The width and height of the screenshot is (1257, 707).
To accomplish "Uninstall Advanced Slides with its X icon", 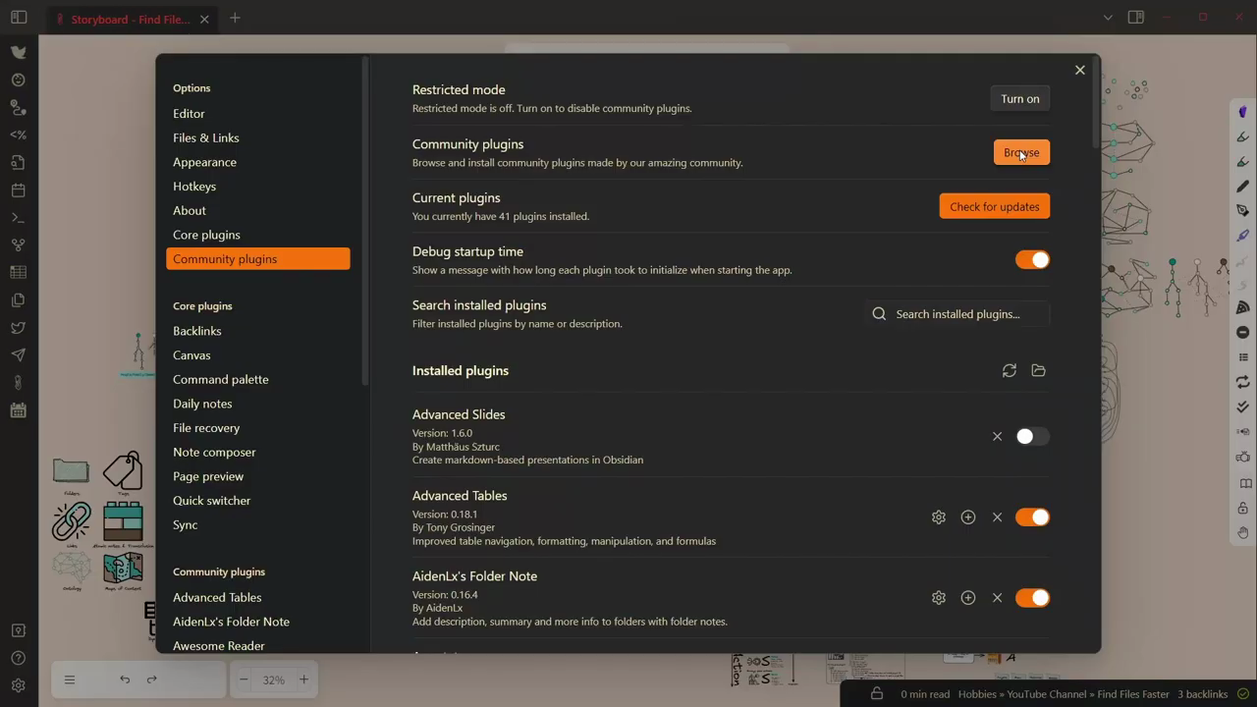I will (997, 436).
